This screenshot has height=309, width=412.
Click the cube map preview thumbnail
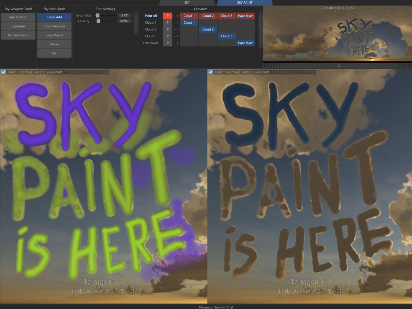point(337,33)
